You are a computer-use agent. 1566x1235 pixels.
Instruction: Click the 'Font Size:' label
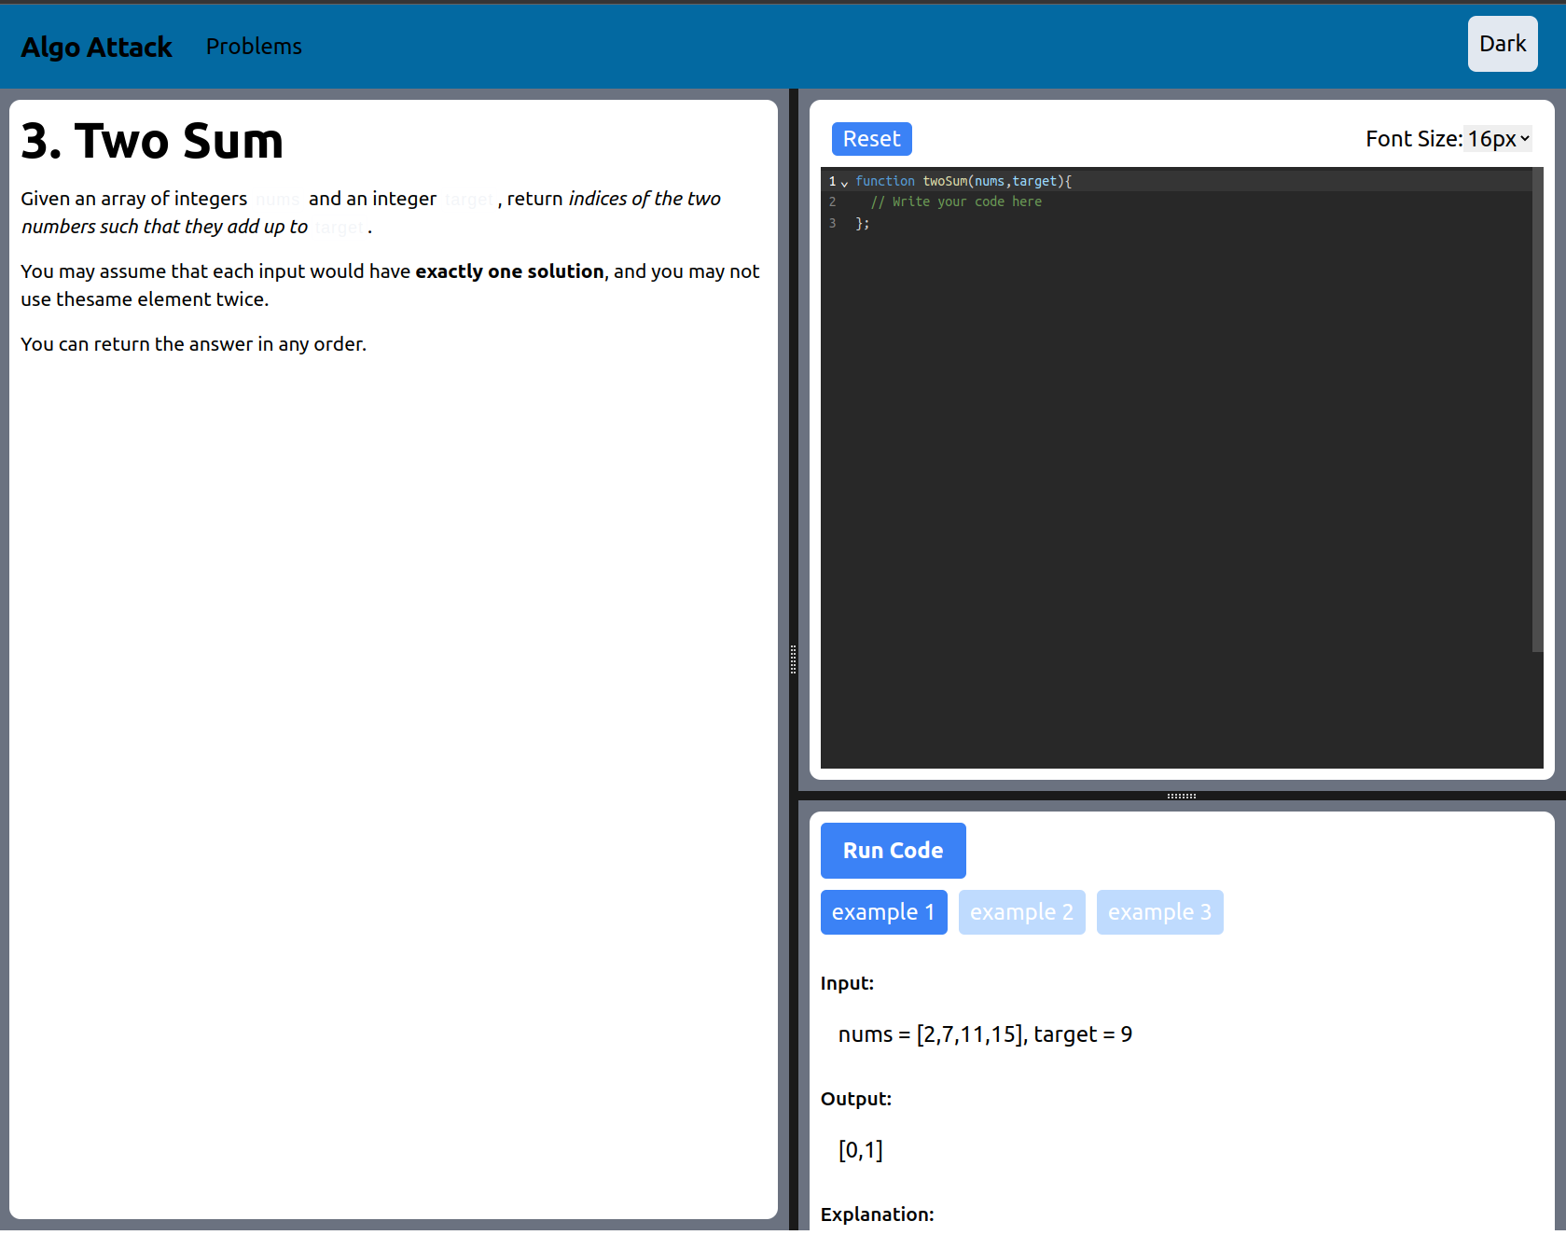tap(1414, 139)
